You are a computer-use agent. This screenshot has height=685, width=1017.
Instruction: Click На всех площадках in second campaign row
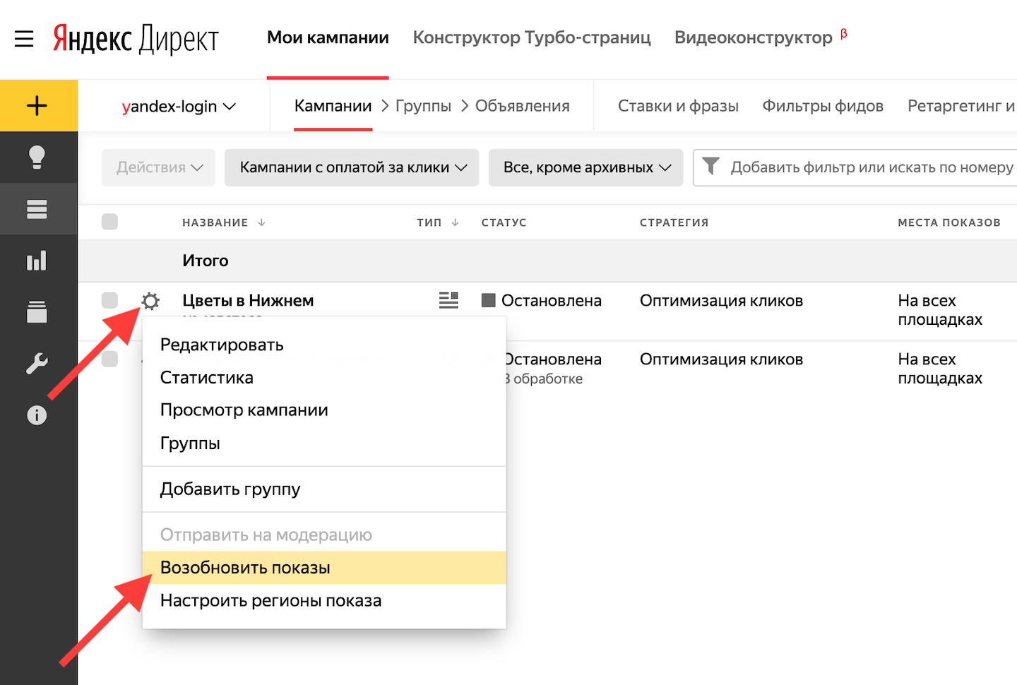pyautogui.click(x=940, y=368)
